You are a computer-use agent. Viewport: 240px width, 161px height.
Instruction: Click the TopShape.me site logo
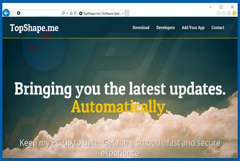point(34,28)
